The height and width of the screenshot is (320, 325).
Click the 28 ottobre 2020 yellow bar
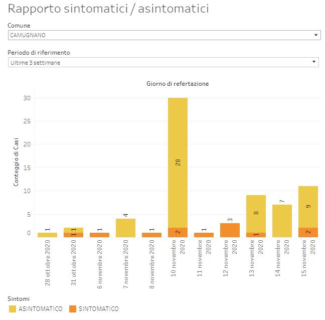47,235
